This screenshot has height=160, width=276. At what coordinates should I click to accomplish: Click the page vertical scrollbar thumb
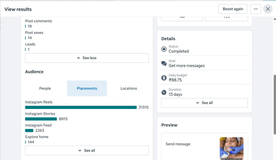click(275, 105)
